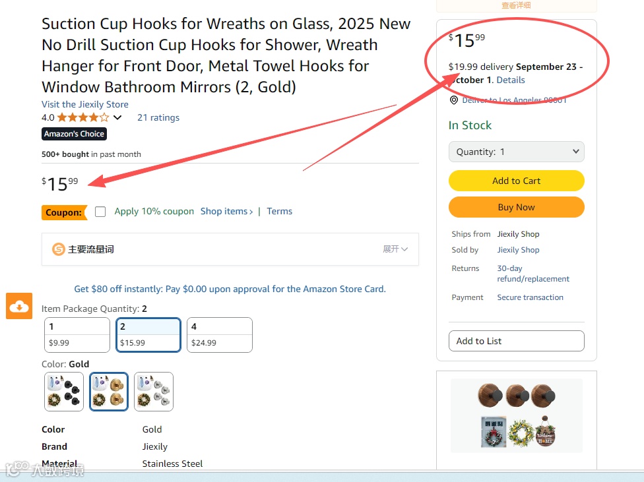
Task: Click the orange cloud download icon
Action: 19,306
